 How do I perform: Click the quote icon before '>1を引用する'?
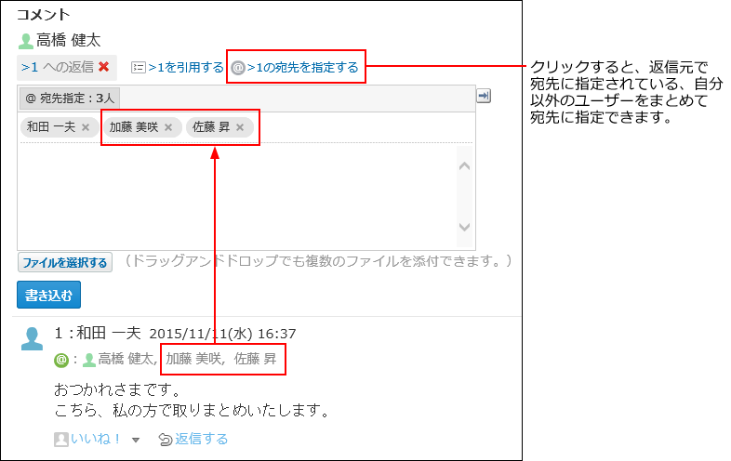[x=139, y=68]
